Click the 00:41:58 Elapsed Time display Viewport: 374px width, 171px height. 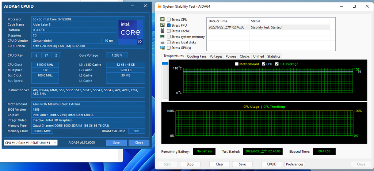point(324,151)
